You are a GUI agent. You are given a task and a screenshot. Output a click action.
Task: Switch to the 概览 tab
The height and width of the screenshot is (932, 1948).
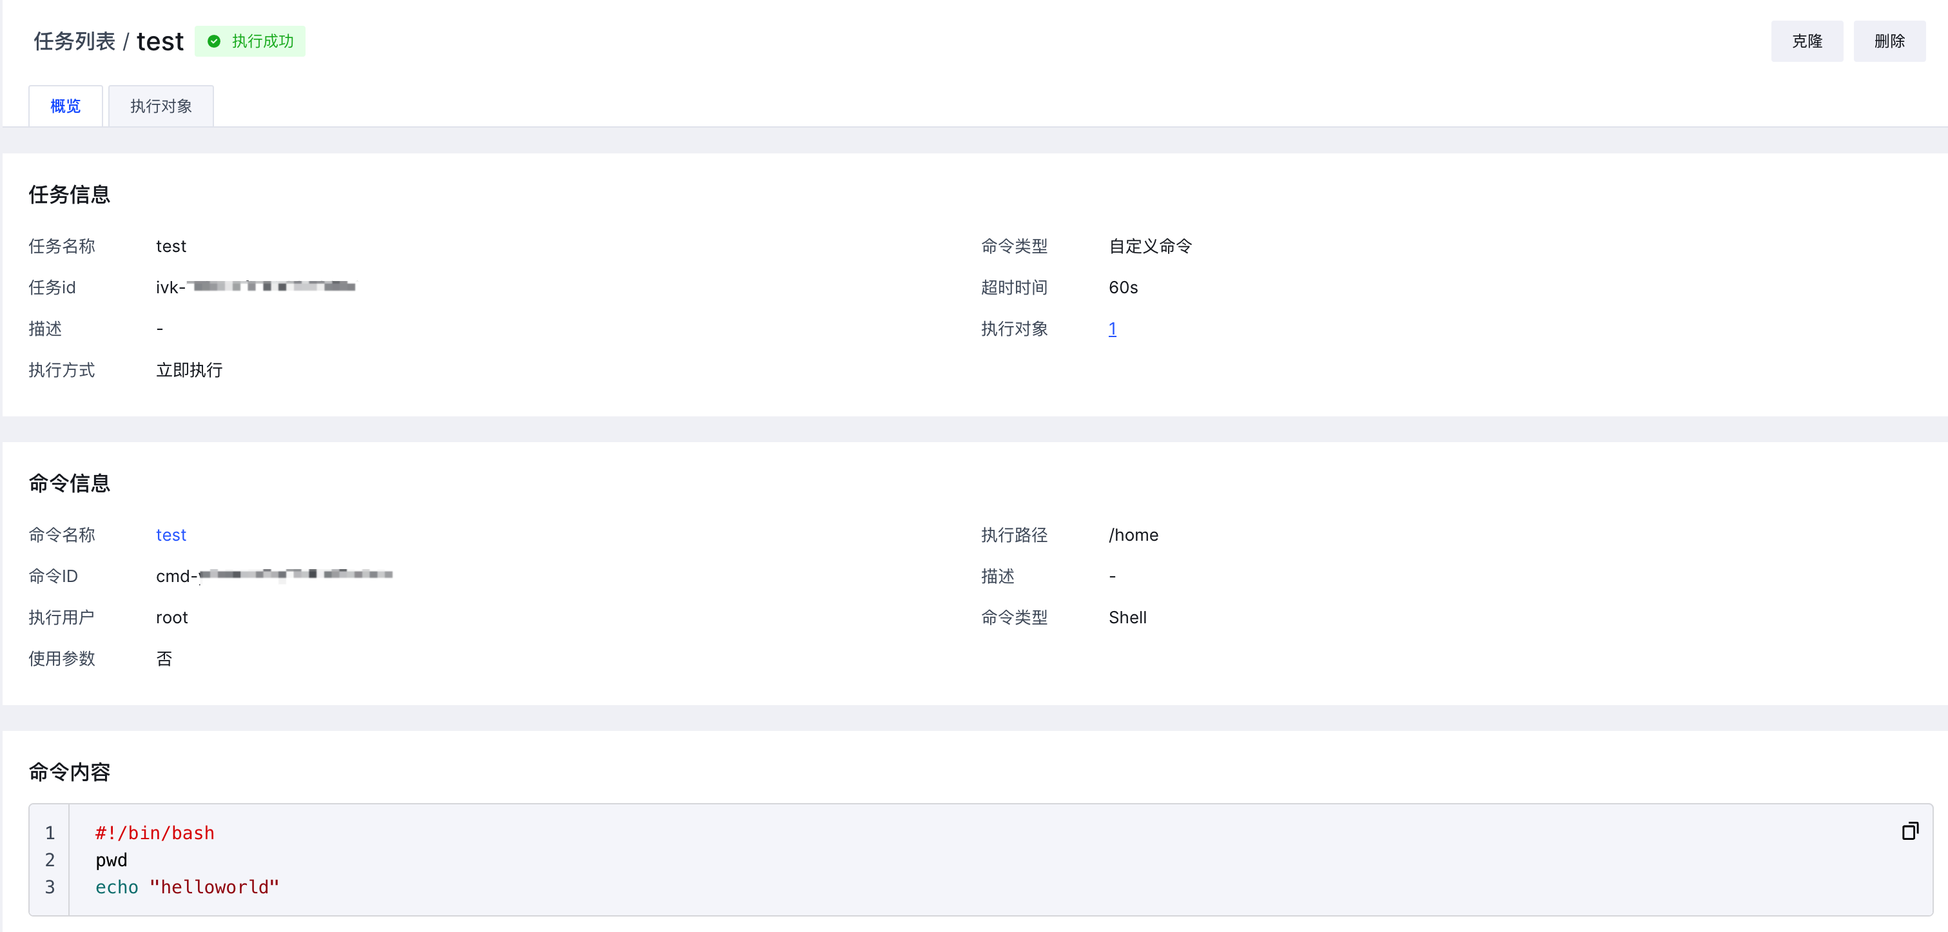[x=65, y=106]
